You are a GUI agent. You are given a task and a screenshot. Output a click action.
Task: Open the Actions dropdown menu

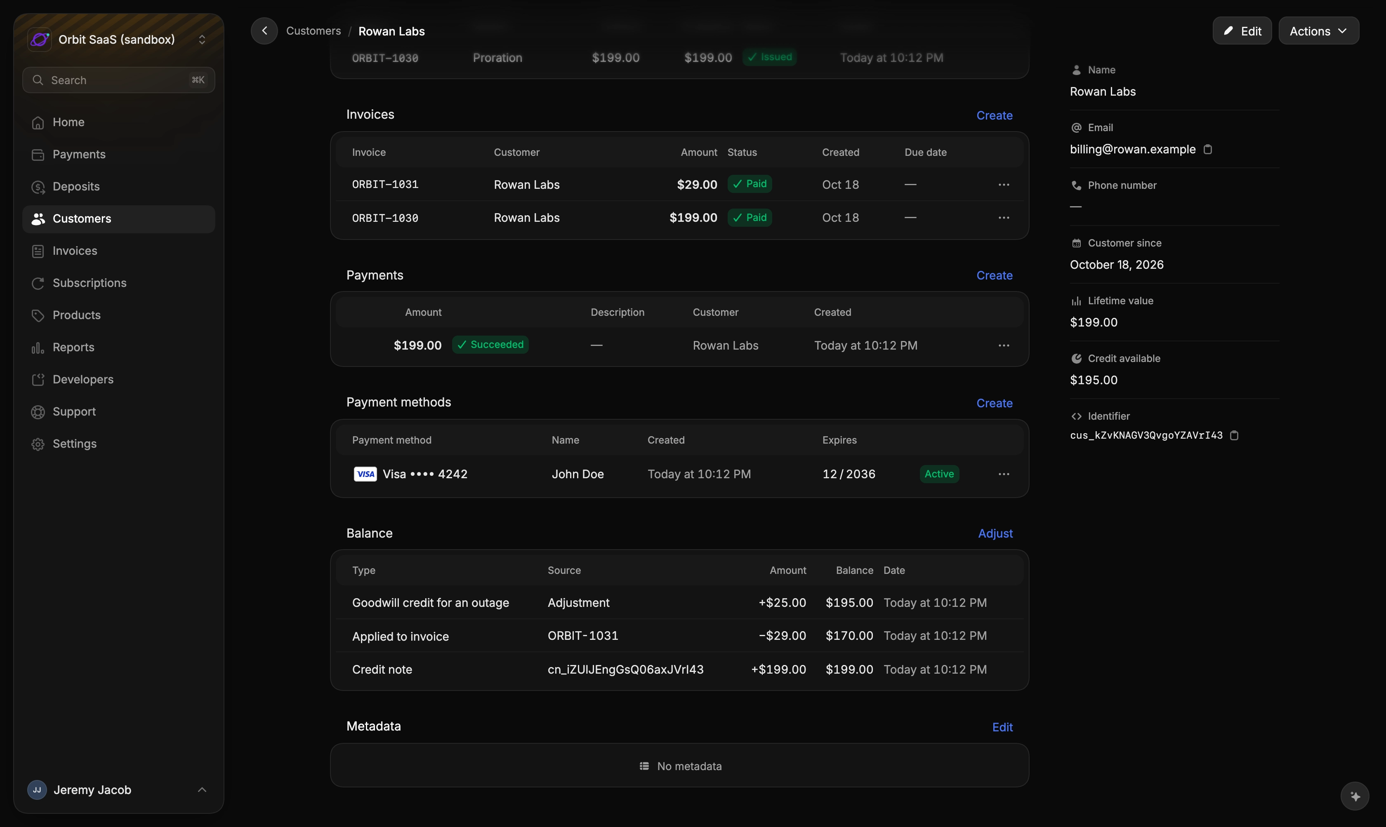click(x=1318, y=31)
